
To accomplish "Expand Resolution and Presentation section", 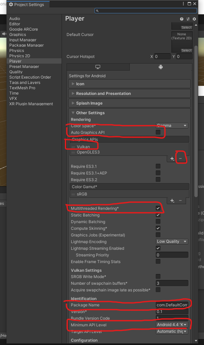I will point(129,94).
